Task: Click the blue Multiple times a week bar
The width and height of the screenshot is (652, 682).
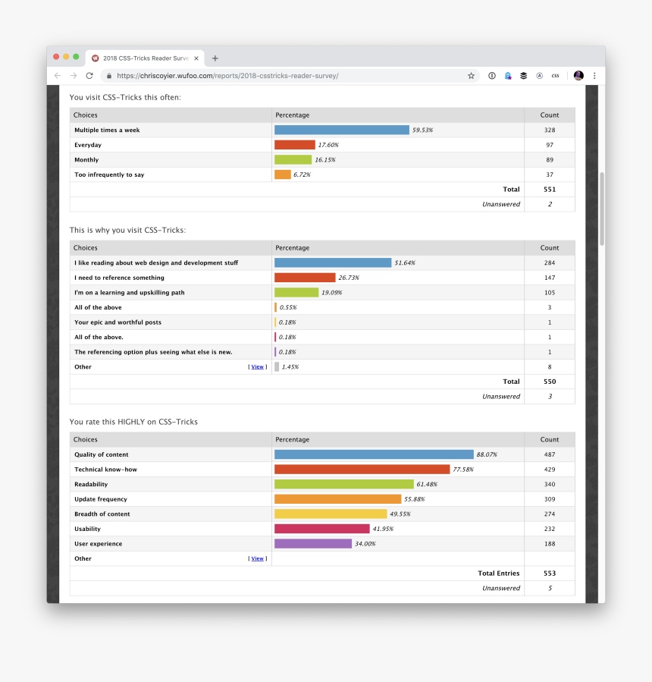Action: pyautogui.click(x=341, y=130)
